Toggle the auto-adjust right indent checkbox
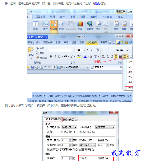142x161 pixels. (49, 149)
